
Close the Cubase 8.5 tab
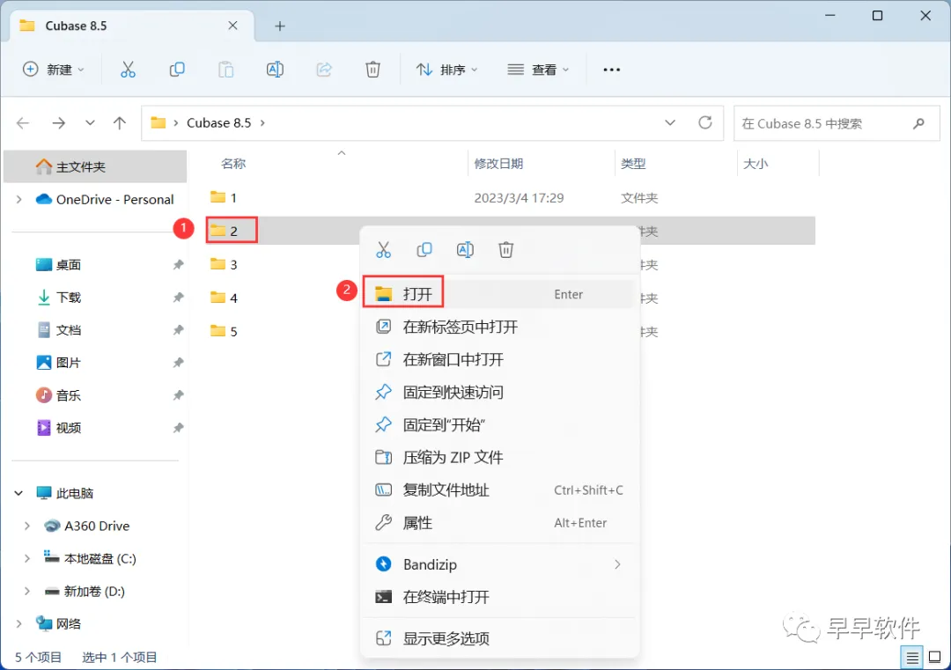232,26
